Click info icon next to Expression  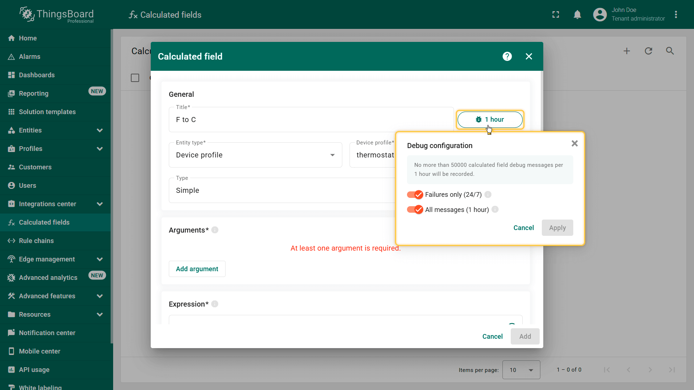coord(215,304)
